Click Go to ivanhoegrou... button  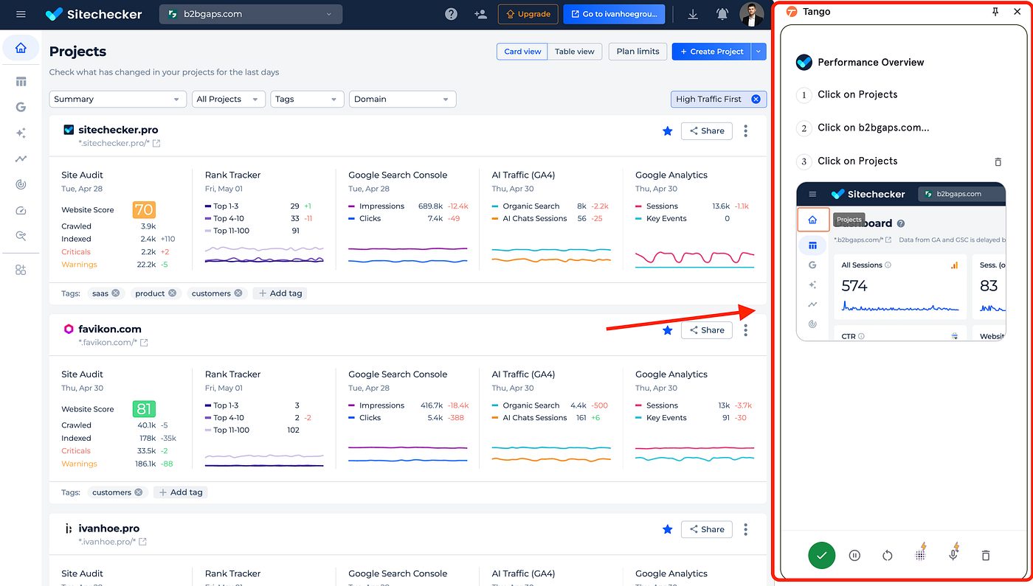(614, 14)
